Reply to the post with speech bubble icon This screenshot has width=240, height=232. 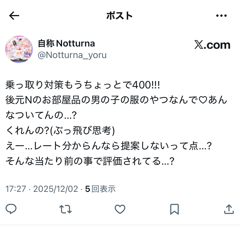pos(11,209)
